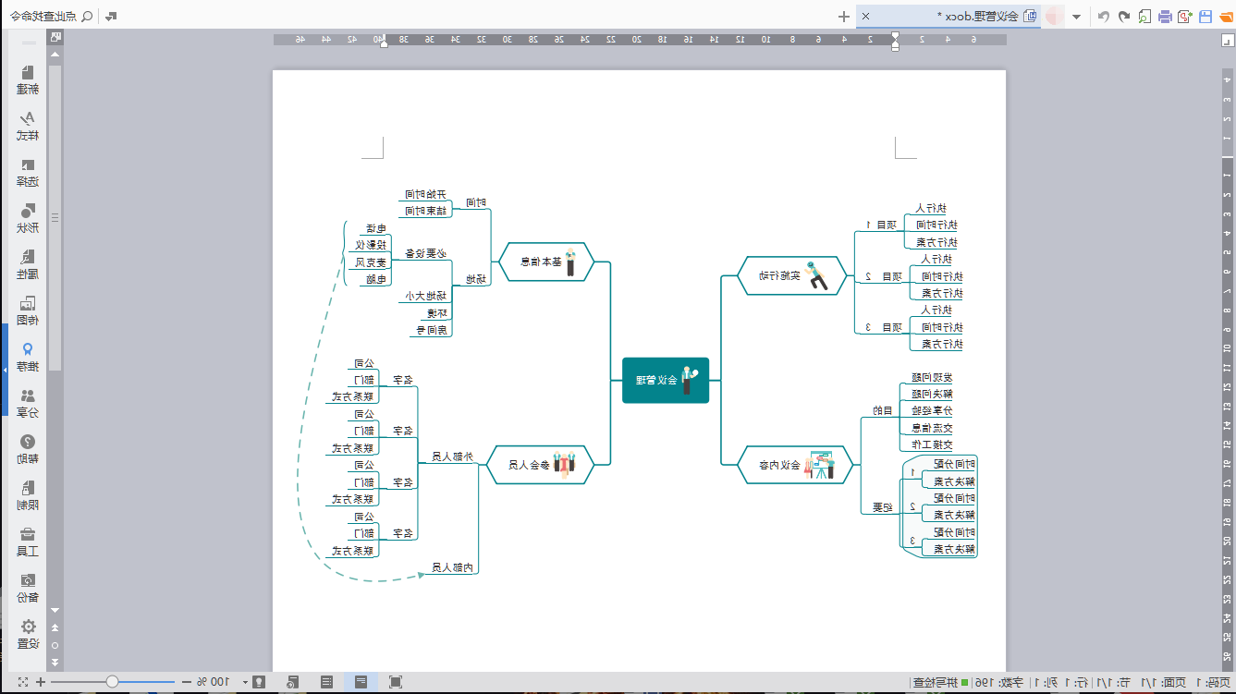Switch to web layout view
The image size is (1236, 694).
click(292, 682)
